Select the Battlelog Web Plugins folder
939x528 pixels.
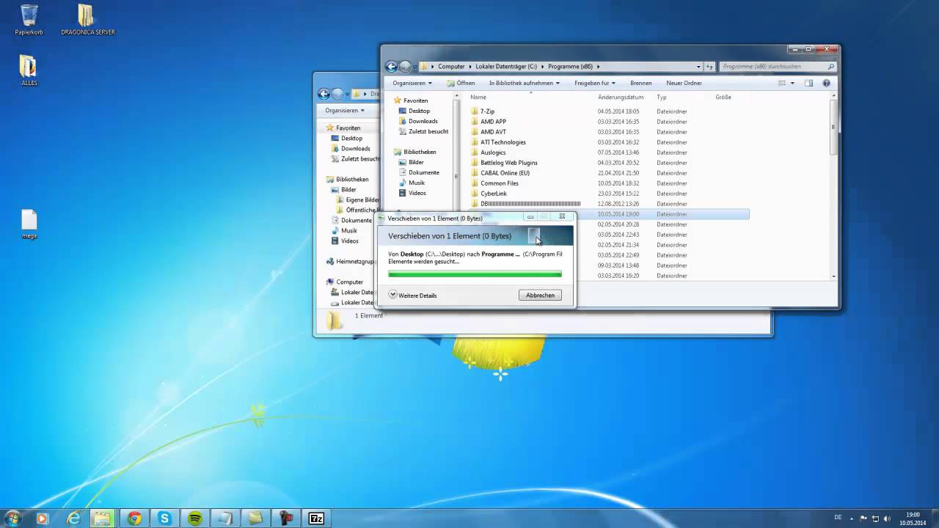click(508, 163)
